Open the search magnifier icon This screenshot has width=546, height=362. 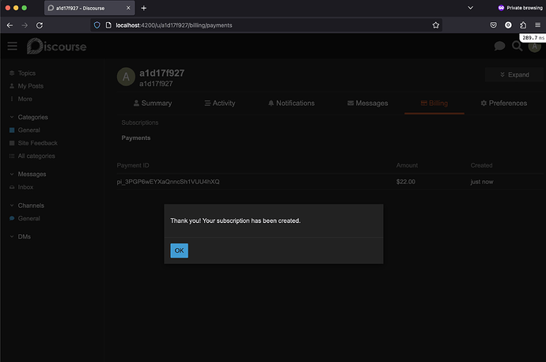(517, 46)
